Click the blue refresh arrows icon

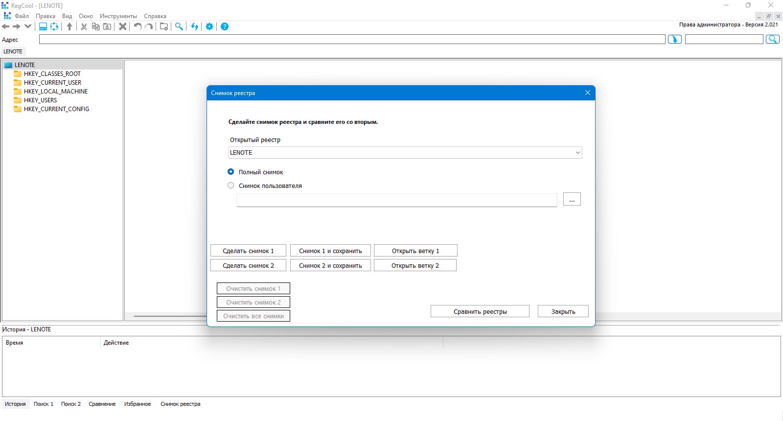[x=195, y=26]
